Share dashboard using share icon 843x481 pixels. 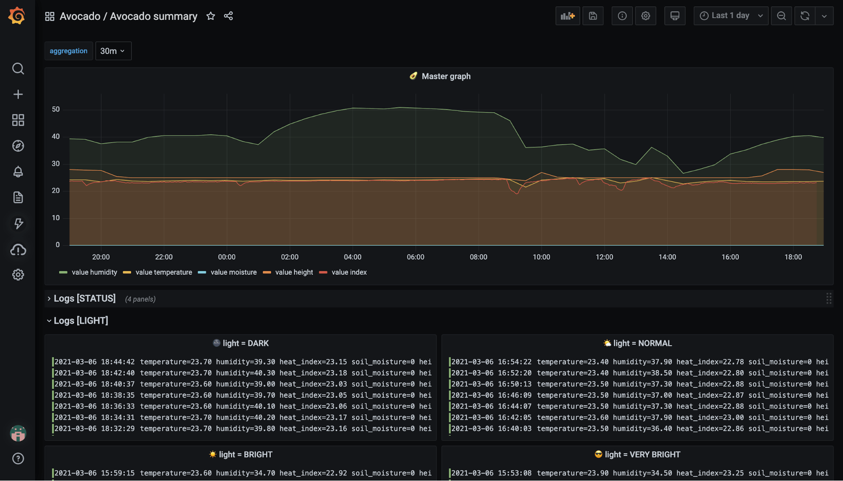click(228, 16)
